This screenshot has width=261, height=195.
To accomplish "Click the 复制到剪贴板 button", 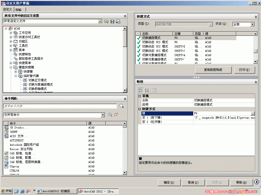I will point(213,70).
